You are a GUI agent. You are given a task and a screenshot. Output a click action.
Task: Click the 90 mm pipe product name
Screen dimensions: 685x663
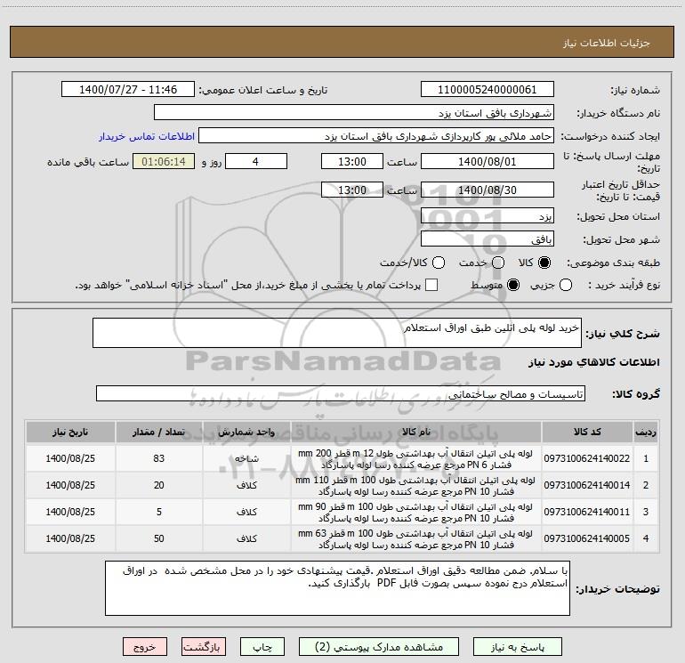(415, 513)
